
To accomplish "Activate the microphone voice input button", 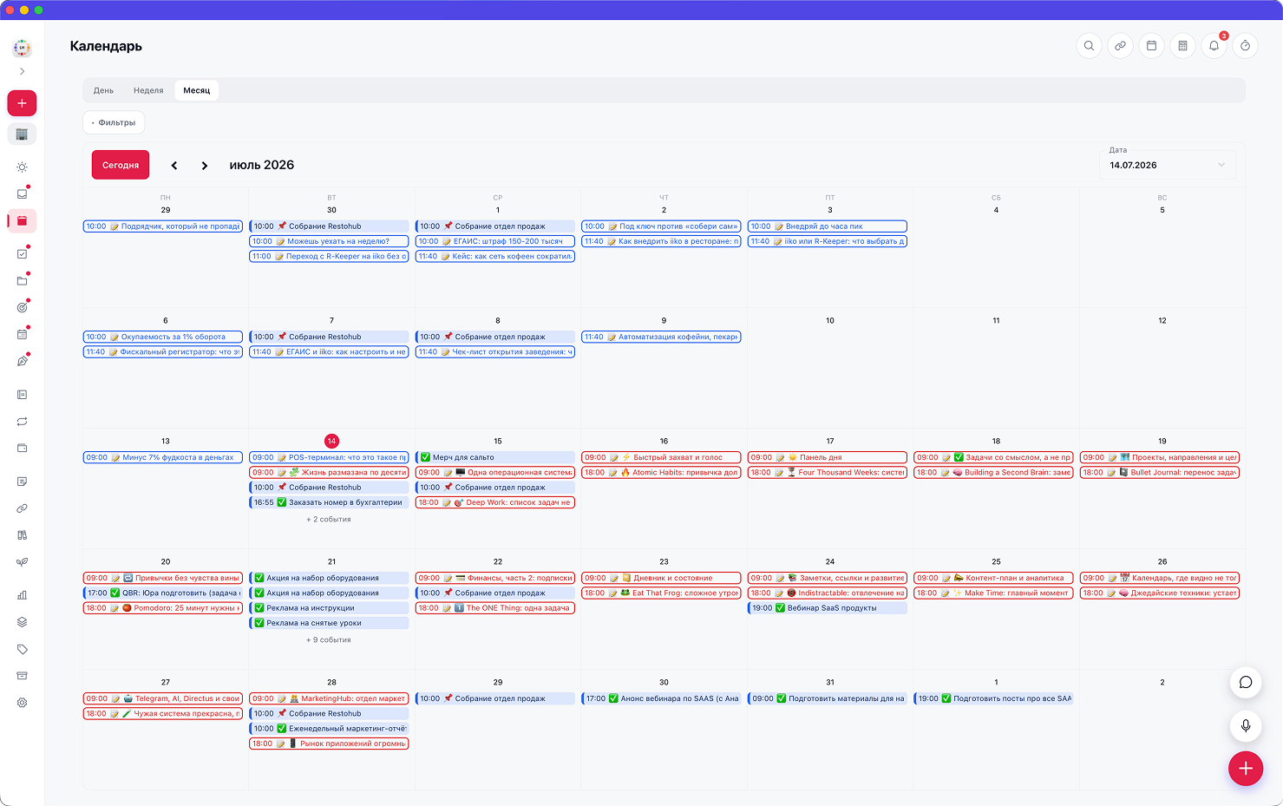I will pos(1246,725).
